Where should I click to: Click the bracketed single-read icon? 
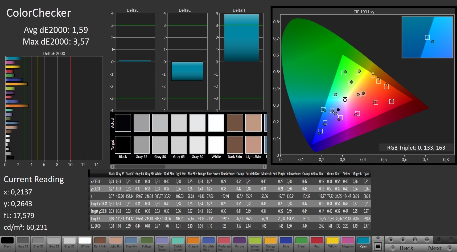coord(415,240)
